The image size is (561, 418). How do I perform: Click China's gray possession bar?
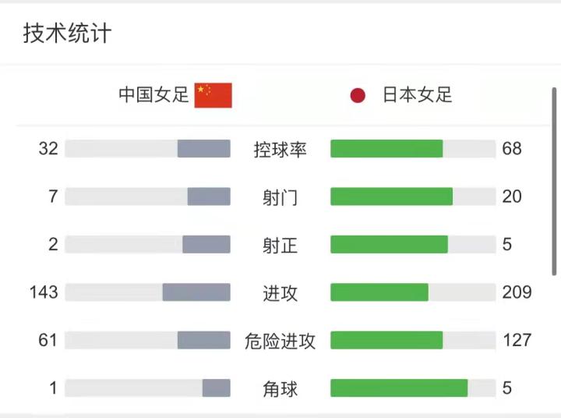(x=203, y=149)
